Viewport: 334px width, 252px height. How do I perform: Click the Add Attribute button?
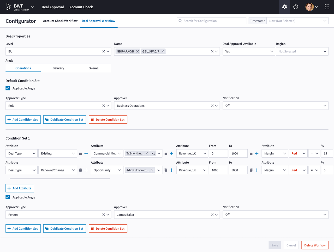[20, 188]
